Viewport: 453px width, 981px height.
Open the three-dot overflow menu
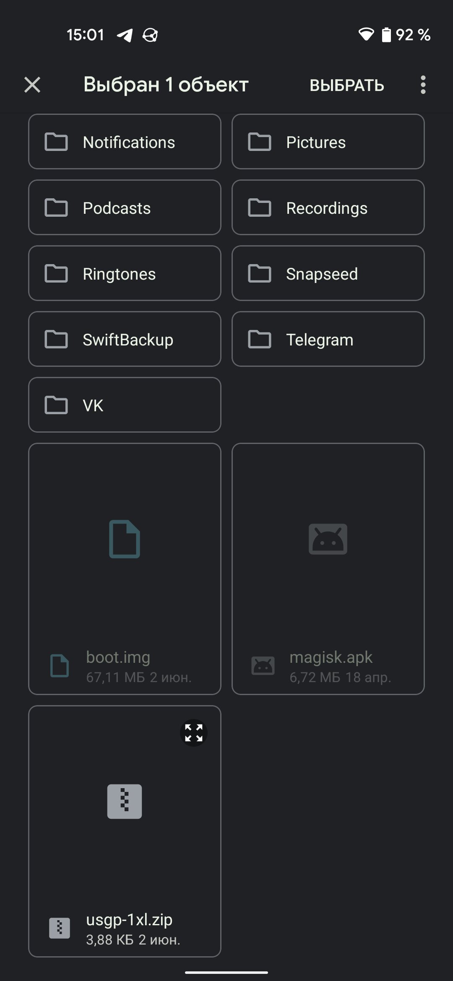coord(423,85)
